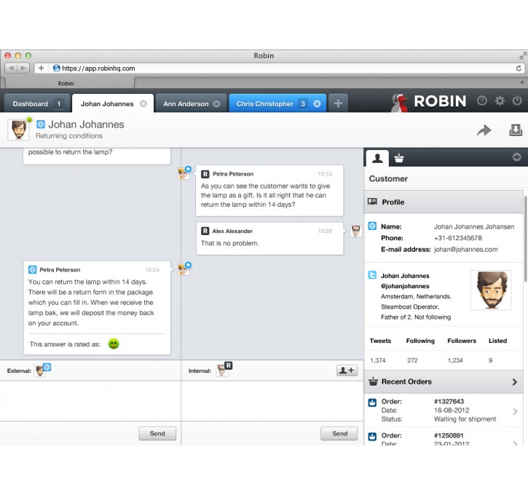The width and height of the screenshot is (528, 495).
Task: Go forward with browser forward arrow
Action: click(x=23, y=68)
